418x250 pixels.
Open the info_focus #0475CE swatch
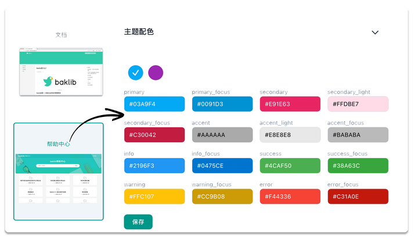(222, 166)
